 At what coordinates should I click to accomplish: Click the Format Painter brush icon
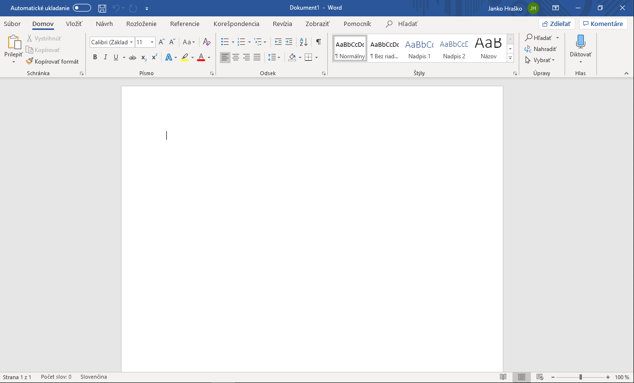point(30,62)
